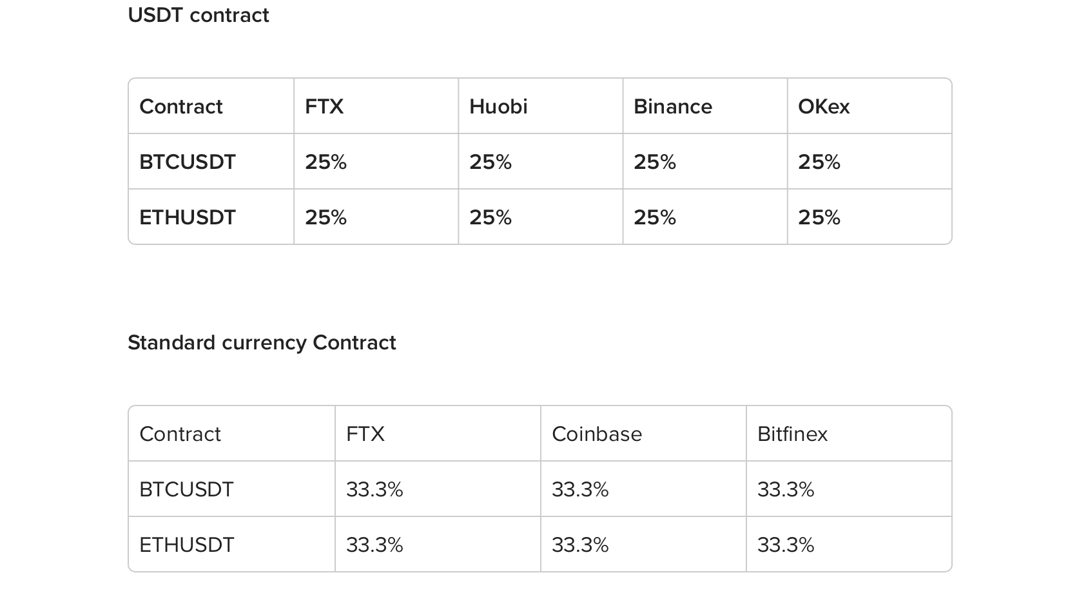
Task: Select bold ETHUSDT row label in first table
Action: [x=188, y=217]
